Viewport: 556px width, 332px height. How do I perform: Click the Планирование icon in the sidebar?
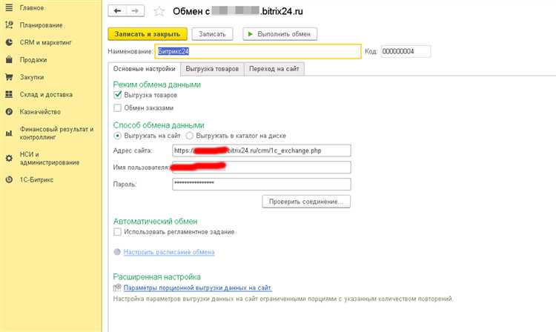9,24
